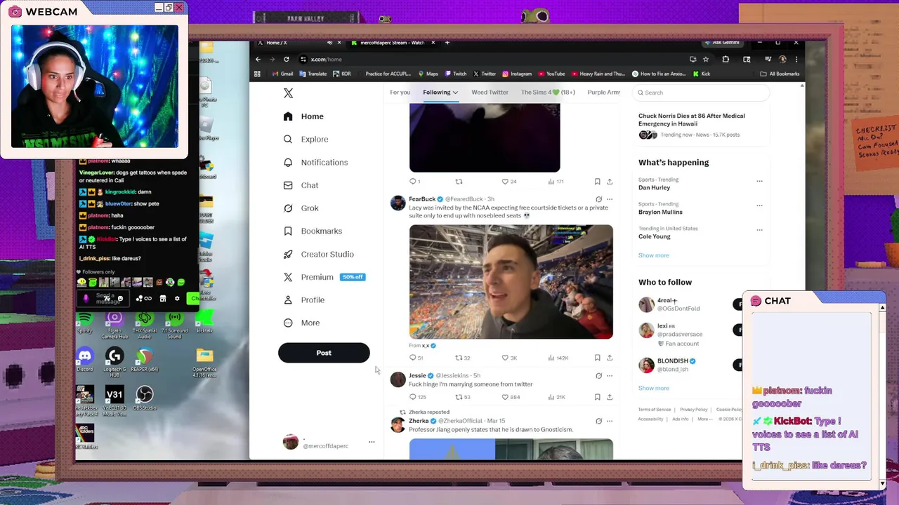The width and height of the screenshot is (899, 505).
Task: Bookmark Jessie's post
Action: [x=597, y=397]
